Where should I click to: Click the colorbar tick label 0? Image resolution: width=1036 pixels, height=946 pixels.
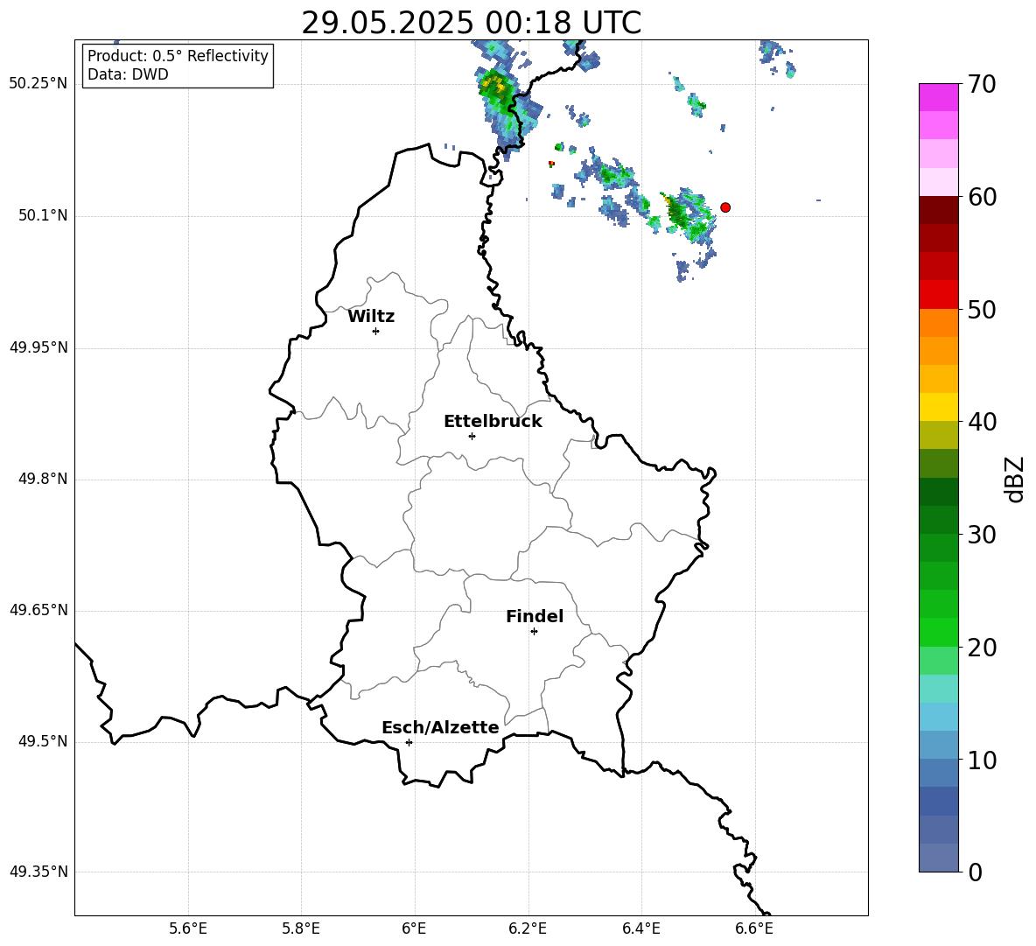tap(975, 872)
